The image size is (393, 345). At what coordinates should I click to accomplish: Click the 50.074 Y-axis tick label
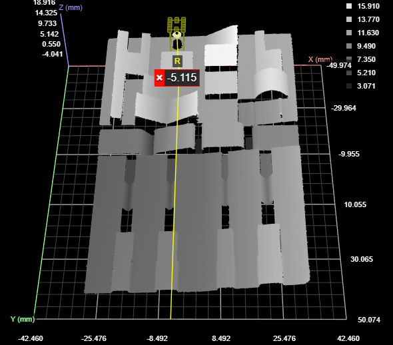[x=369, y=320]
